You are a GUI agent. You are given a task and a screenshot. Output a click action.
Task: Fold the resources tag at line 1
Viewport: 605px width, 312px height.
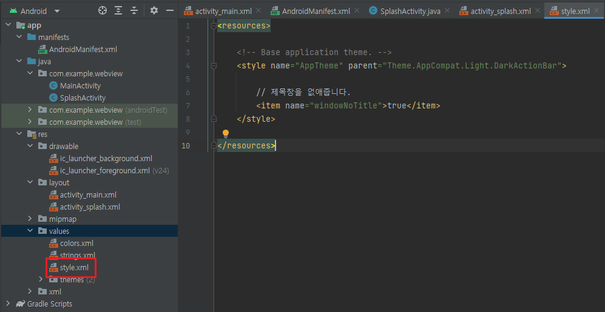tap(214, 26)
